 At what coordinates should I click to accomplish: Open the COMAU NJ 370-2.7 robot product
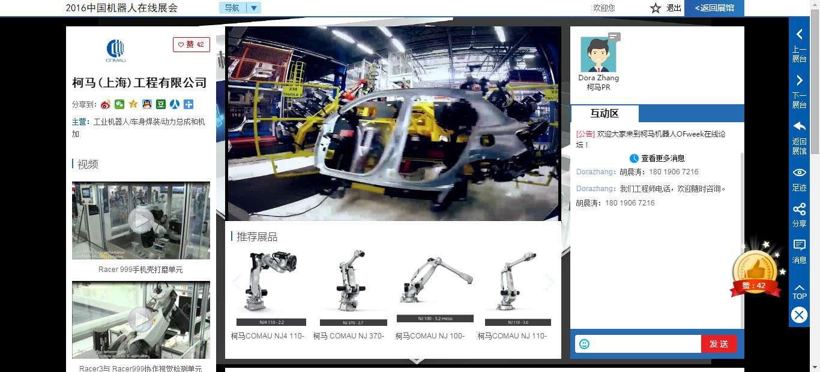tap(354, 288)
